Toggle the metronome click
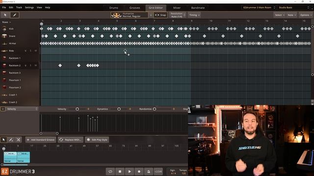 pos(149,172)
